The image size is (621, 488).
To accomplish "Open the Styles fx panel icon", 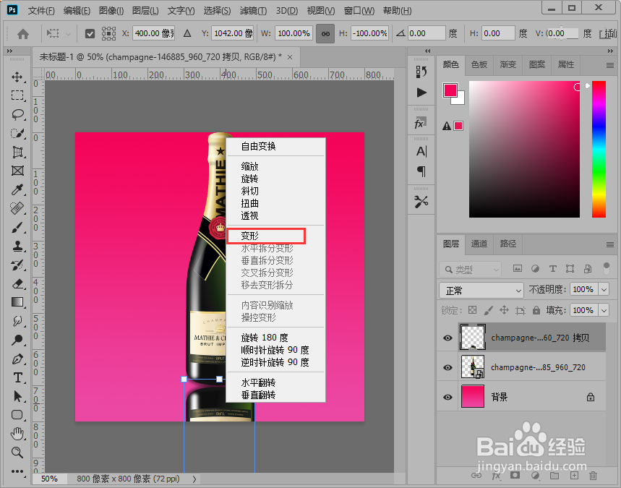I will point(421,123).
